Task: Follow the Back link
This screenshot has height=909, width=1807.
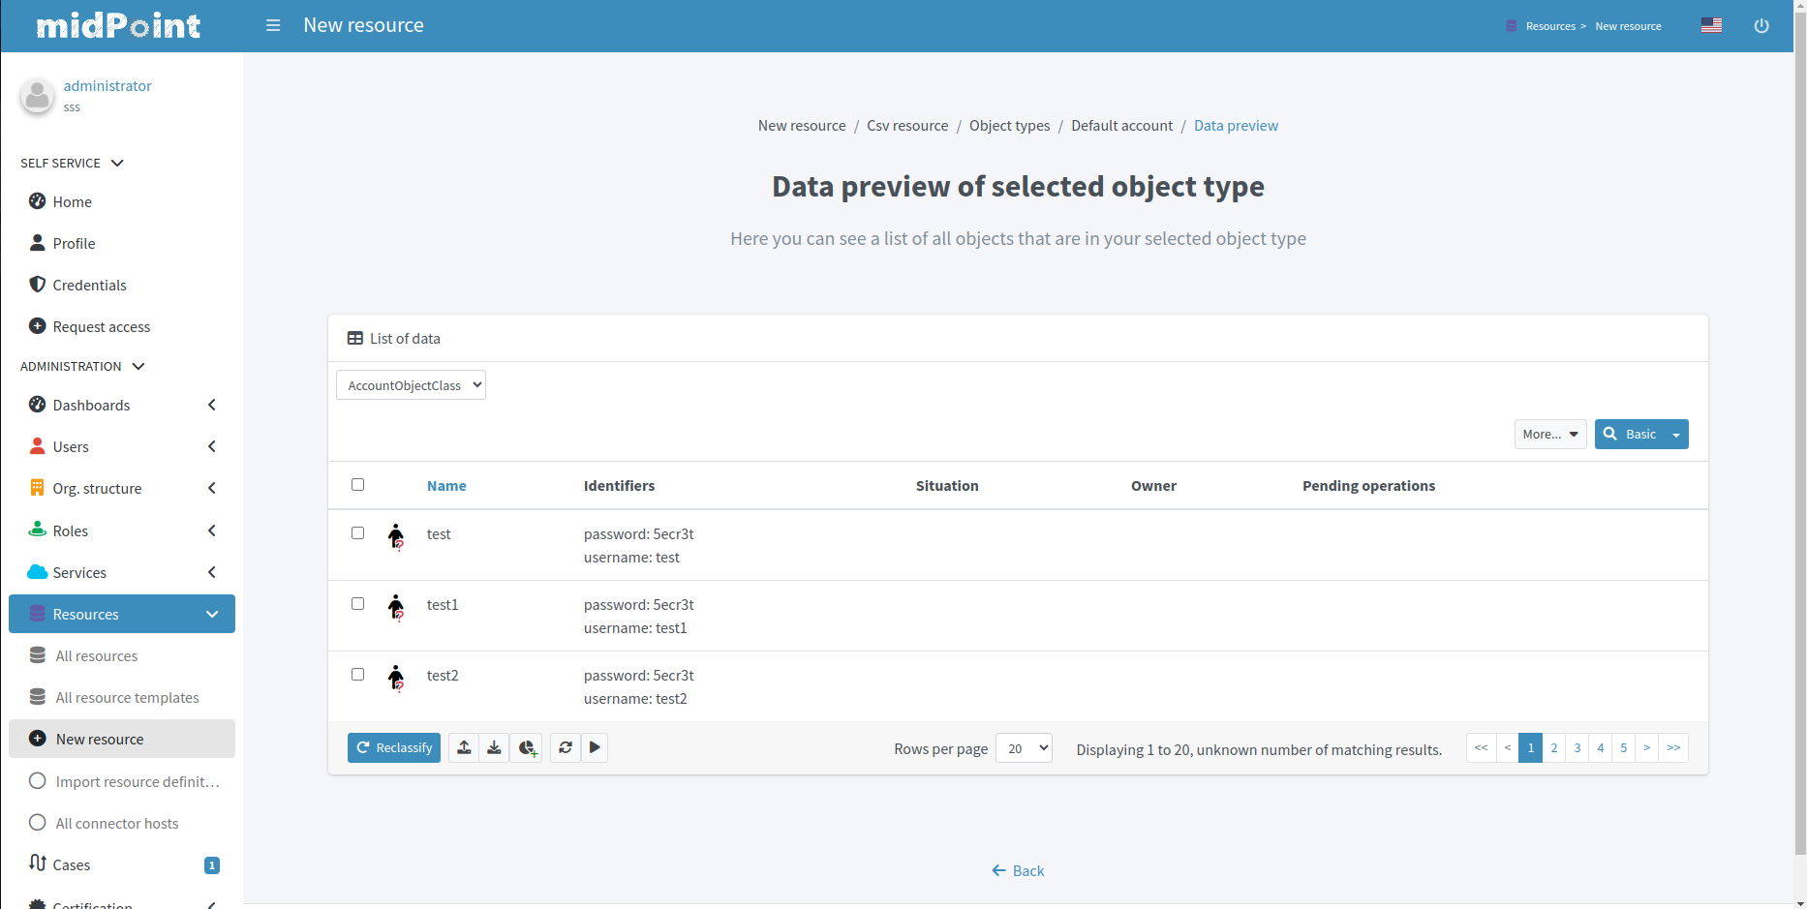Action: coord(1018,870)
